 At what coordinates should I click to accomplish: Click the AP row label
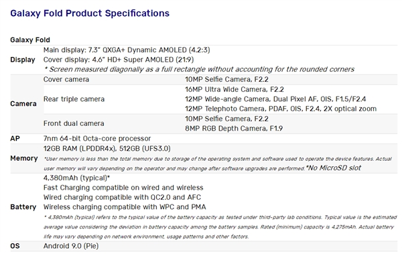(x=15, y=139)
